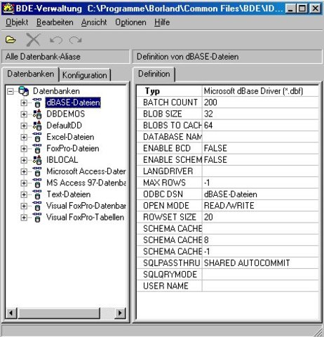Click the undo arrow toolbar icon
This screenshot has height=337, width=324.
tap(56, 40)
